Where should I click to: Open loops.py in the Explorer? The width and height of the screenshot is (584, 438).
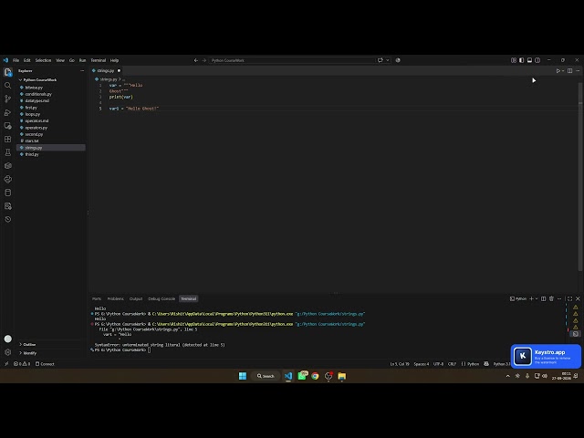[x=33, y=114]
